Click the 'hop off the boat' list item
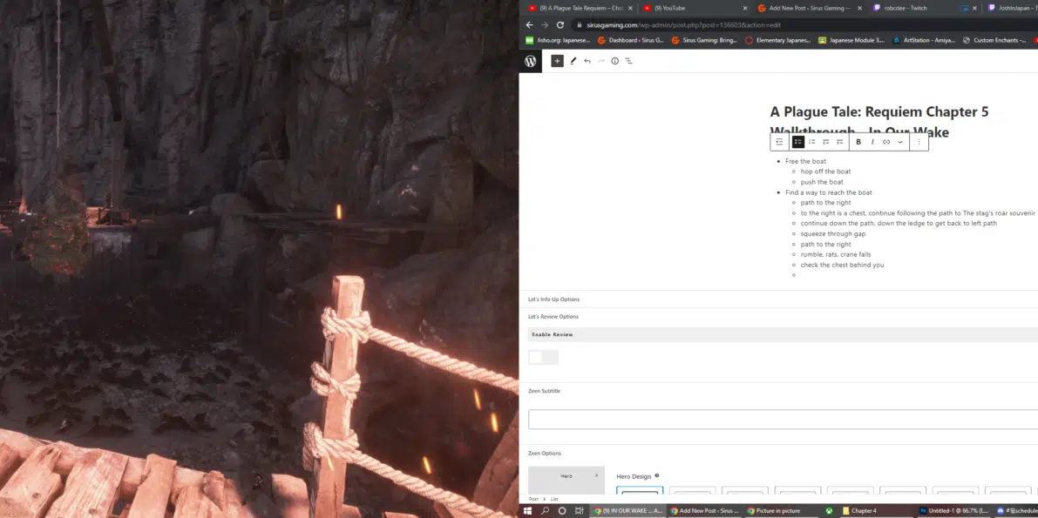The height and width of the screenshot is (518, 1038). coord(825,172)
